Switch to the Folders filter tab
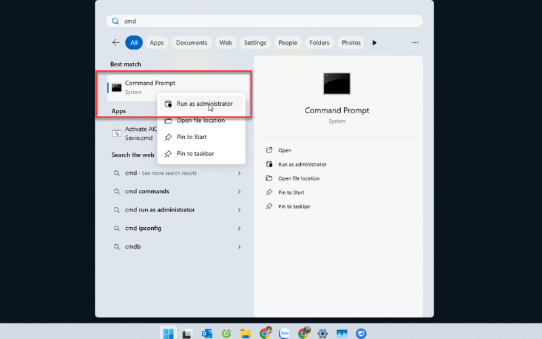This screenshot has width=542, height=339. (319, 43)
